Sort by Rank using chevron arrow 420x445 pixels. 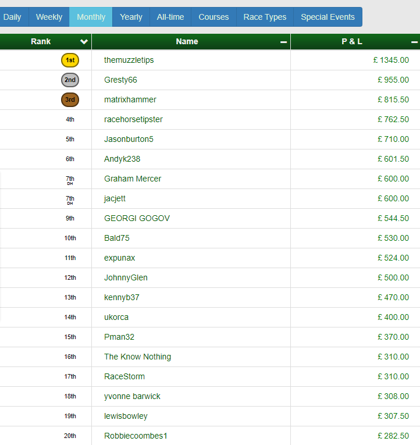84,42
